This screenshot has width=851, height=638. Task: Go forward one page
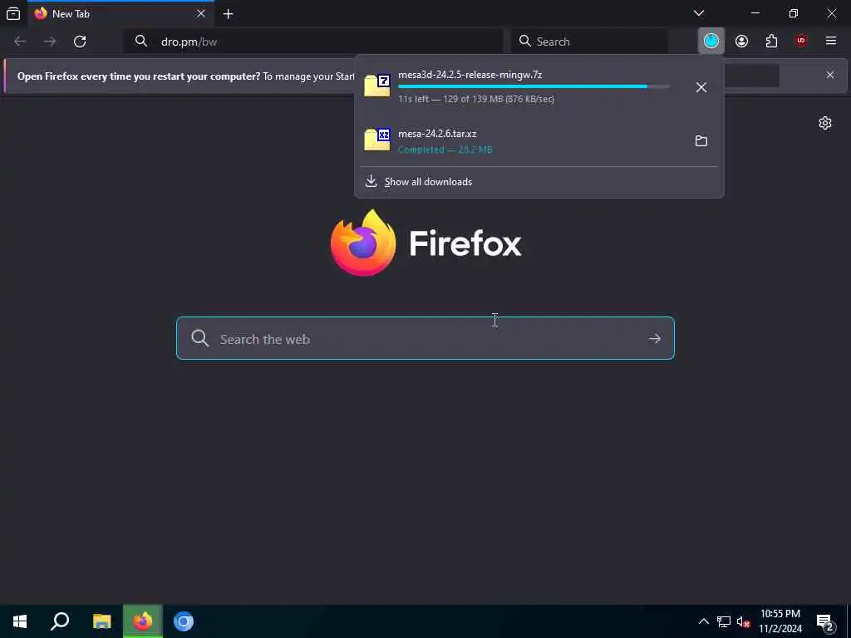point(50,42)
